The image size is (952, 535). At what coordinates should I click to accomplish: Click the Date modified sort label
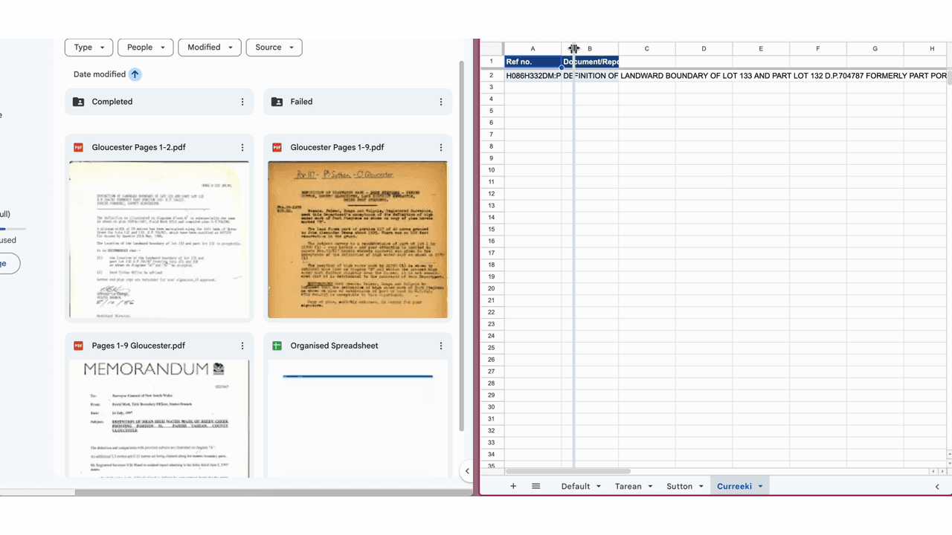pyautogui.click(x=100, y=74)
